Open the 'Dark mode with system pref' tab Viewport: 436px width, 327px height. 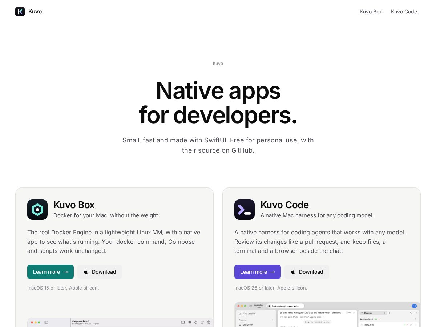(285, 306)
